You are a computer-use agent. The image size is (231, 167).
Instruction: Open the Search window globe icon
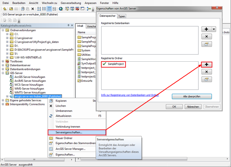(x=61, y=9)
